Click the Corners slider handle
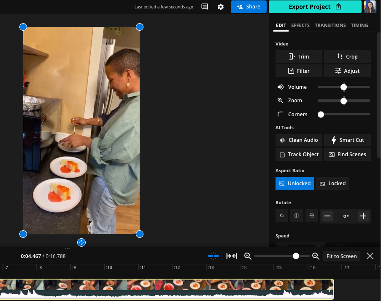381x301 pixels. [x=321, y=115]
